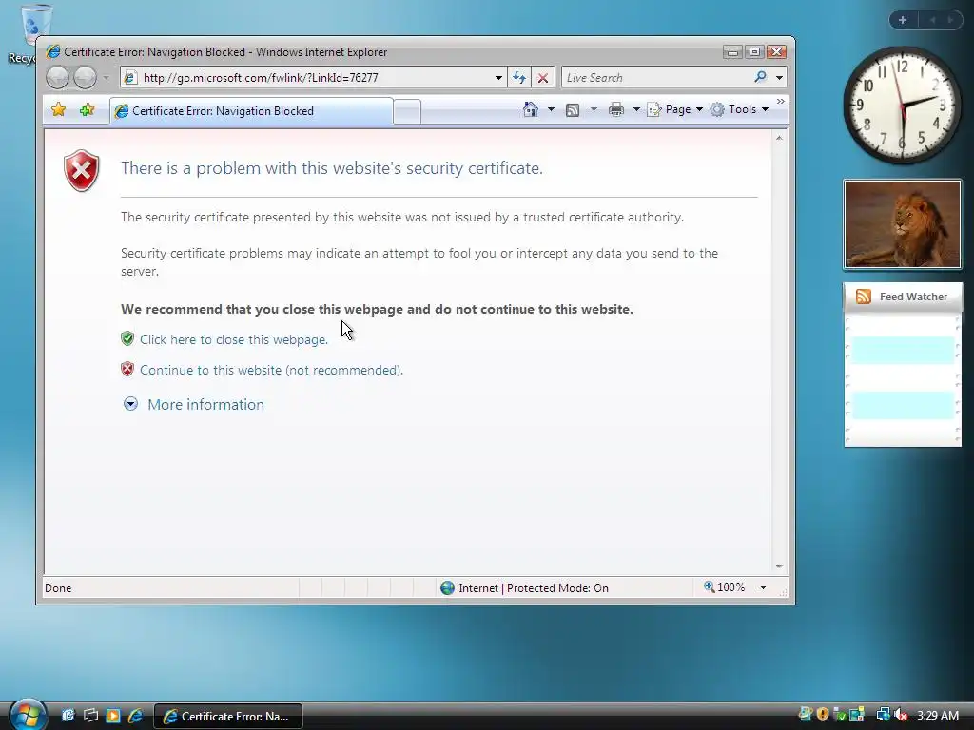This screenshot has width=974, height=730.
Task: Open the recent pages dropdown arrow
Action: click(107, 78)
